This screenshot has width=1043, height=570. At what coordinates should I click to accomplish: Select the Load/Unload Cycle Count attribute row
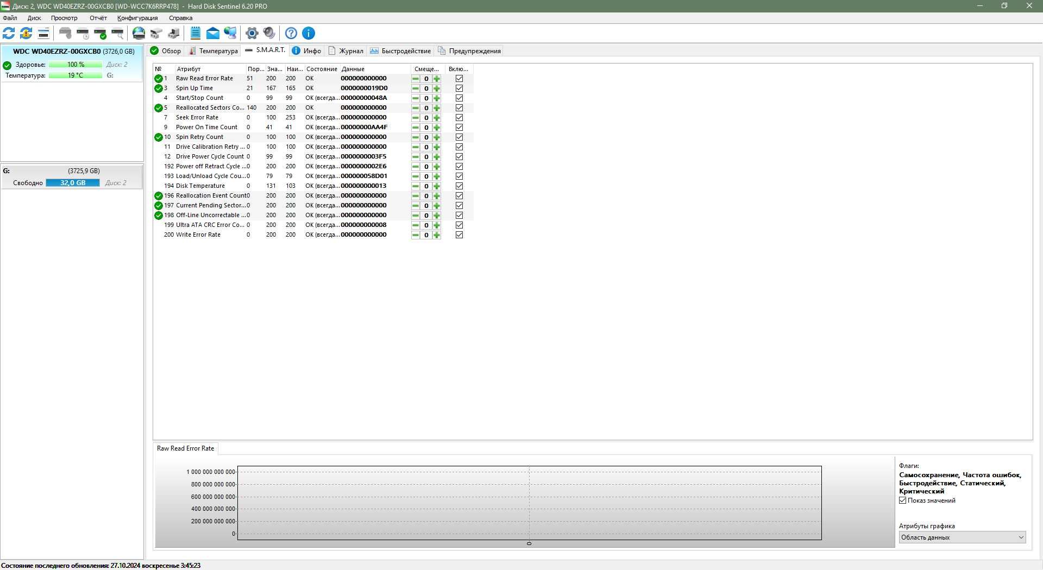tap(313, 176)
